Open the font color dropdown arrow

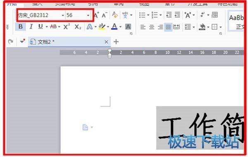120,27
